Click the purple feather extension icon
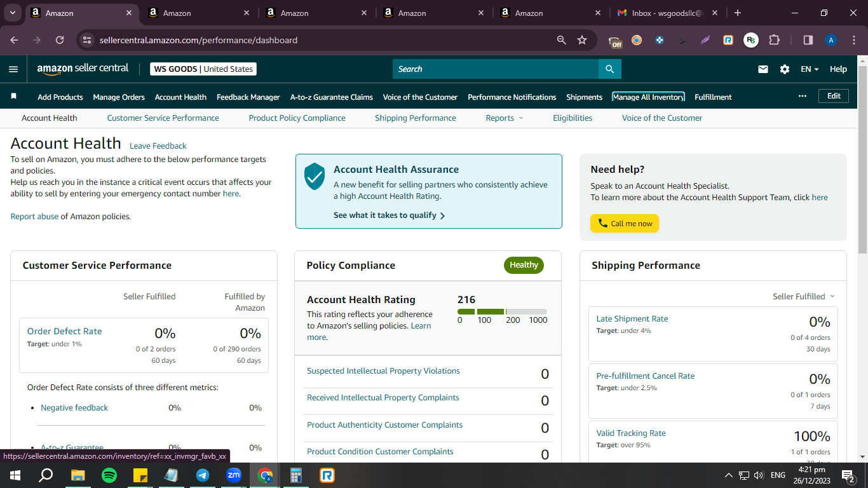 pos(705,40)
